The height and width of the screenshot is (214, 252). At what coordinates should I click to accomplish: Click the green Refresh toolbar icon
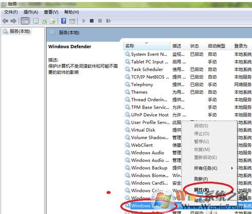click(45, 21)
